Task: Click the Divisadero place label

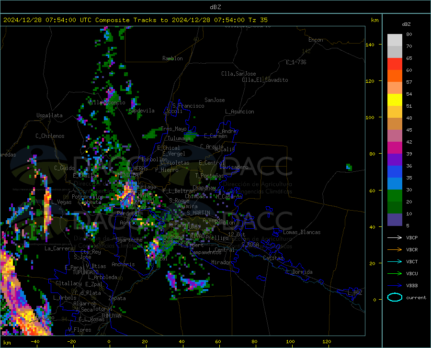Action: 234,167
